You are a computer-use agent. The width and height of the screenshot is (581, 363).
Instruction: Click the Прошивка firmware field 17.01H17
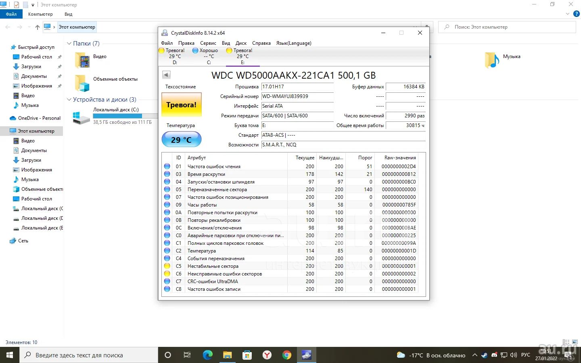[297, 87]
